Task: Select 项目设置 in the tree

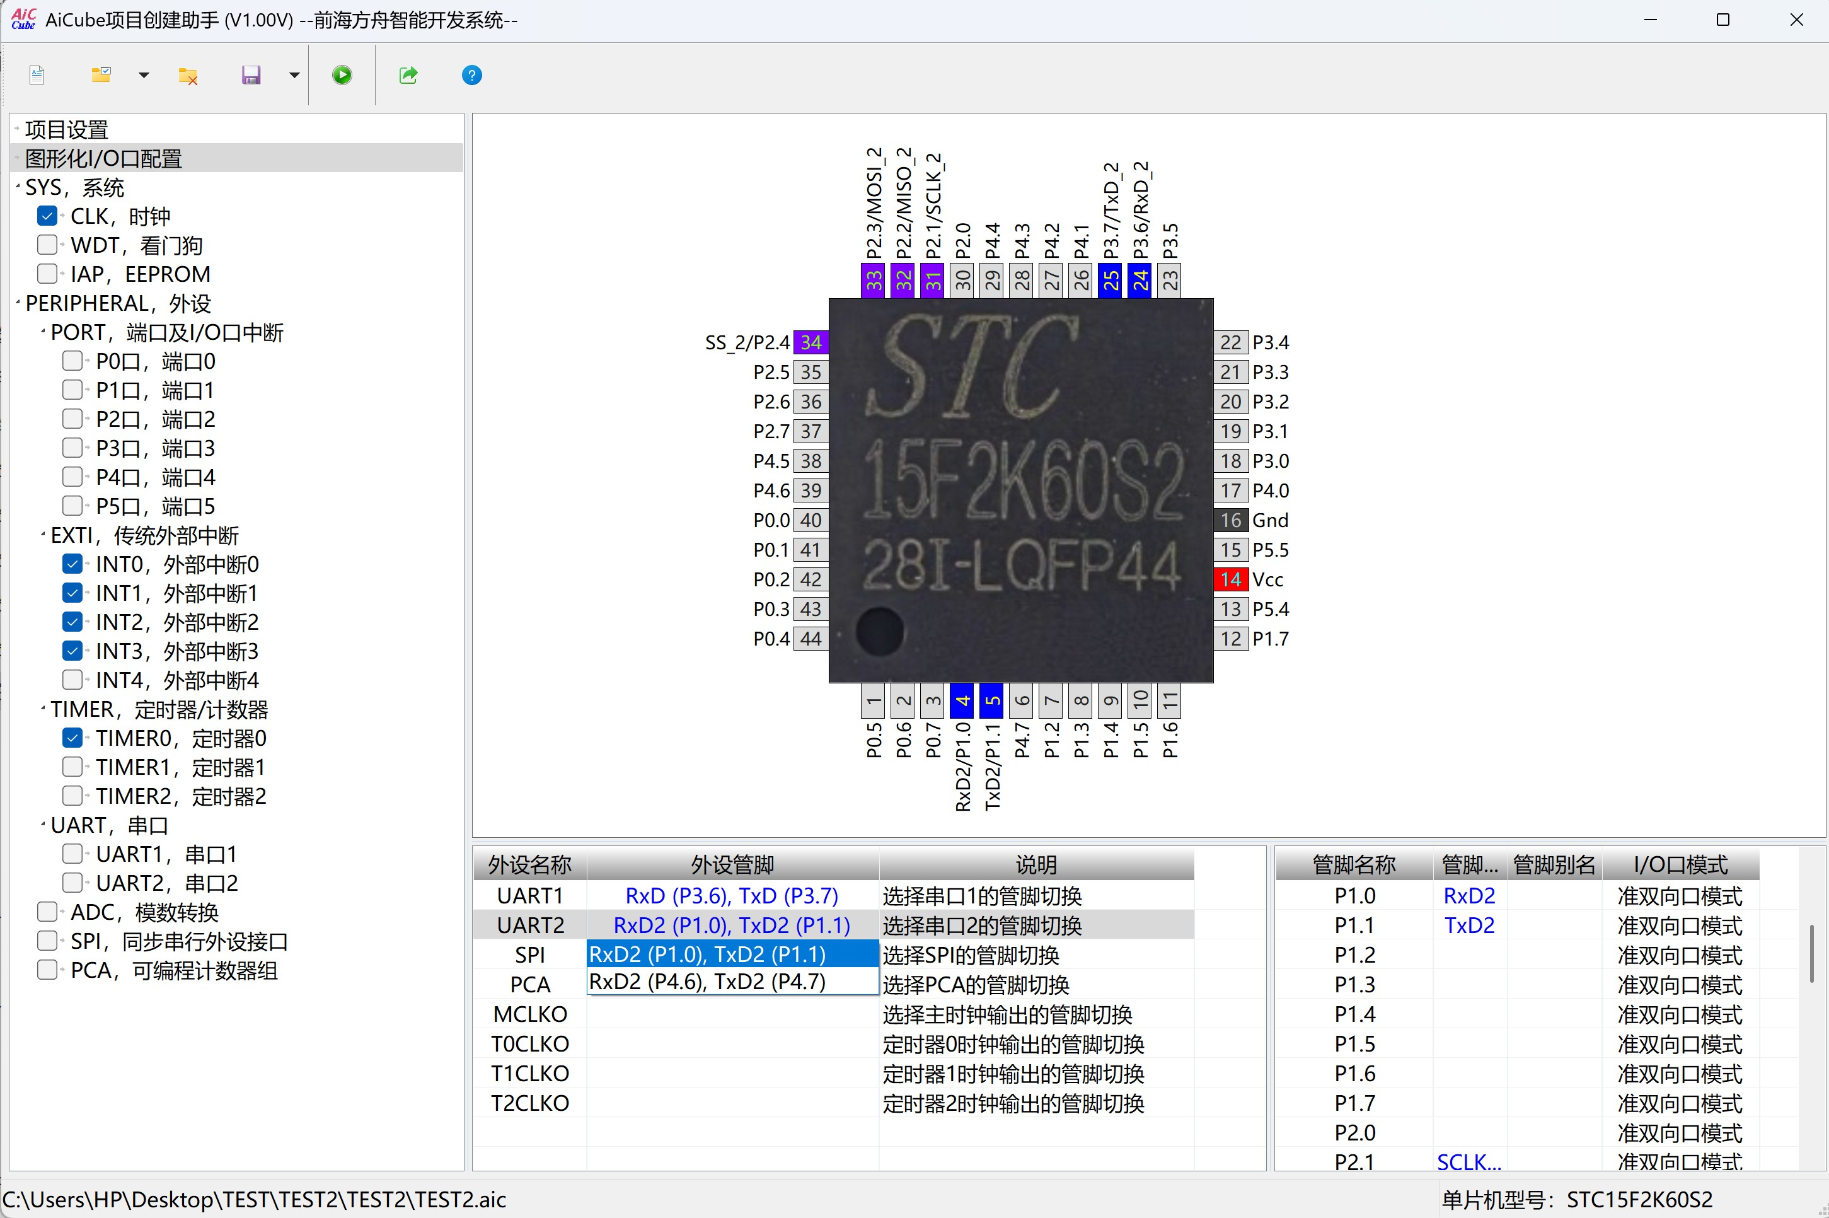Action: 67,130
